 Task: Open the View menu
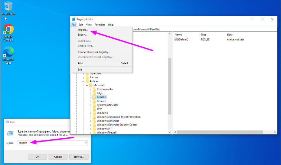[89, 25]
